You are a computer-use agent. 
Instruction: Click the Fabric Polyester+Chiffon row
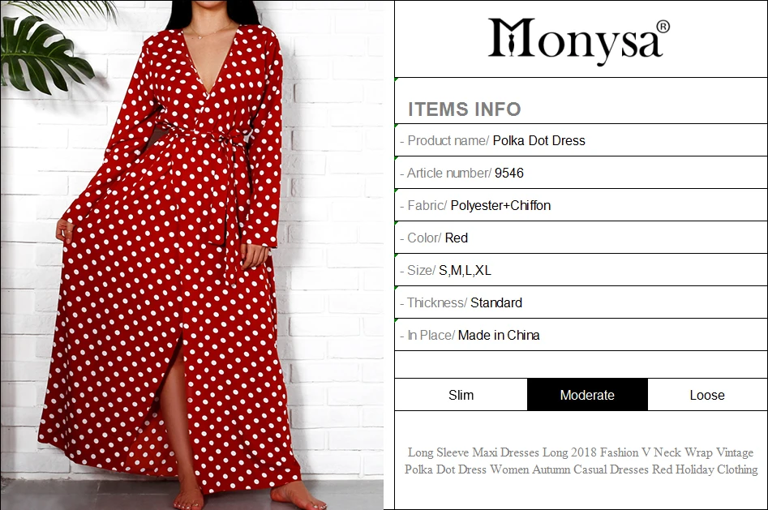pos(581,205)
